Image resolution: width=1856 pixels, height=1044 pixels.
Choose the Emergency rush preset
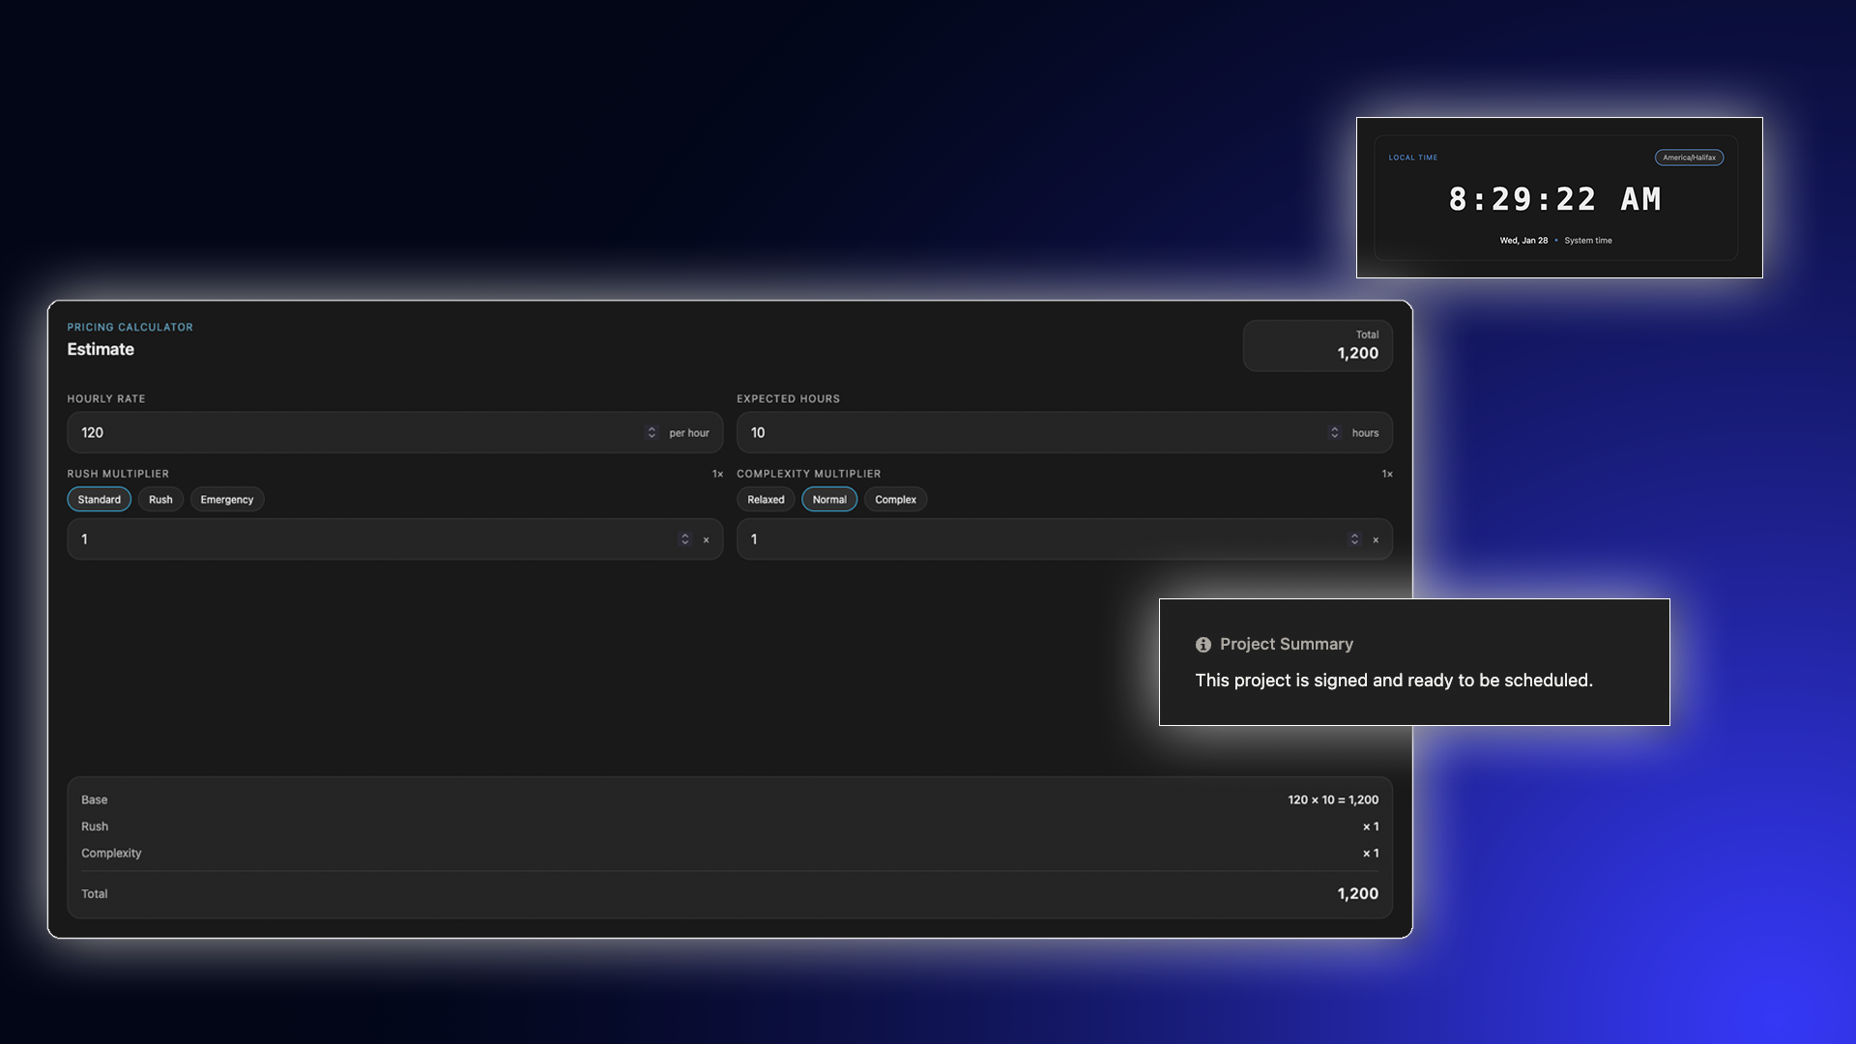tap(226, 500)
